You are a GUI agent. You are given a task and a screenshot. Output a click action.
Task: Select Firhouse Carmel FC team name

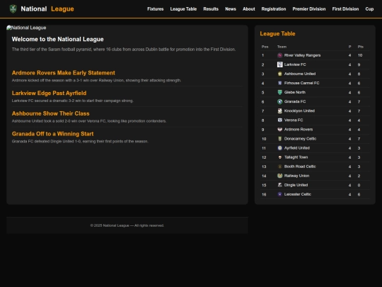pos(301,83)
